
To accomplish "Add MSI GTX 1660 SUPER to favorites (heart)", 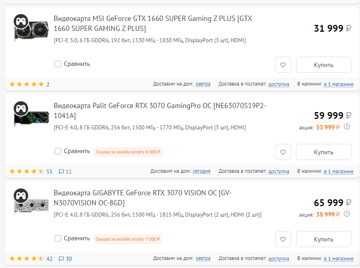I will click(x=283, y=65).
